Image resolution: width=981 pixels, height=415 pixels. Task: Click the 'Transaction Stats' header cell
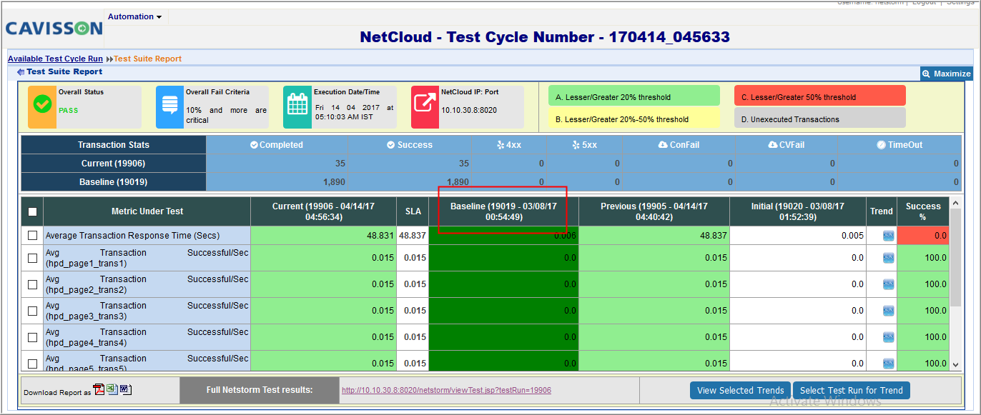tap(114, 145)
